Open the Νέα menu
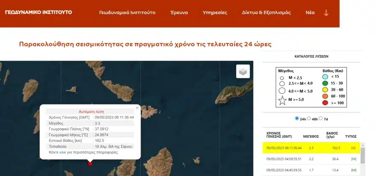This screenshot has width=376, height=176. point(310,13)
